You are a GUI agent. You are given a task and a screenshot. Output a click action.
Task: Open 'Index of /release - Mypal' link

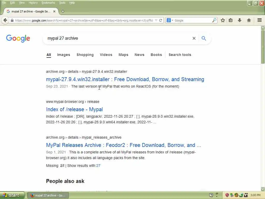(x=74, y=110)
